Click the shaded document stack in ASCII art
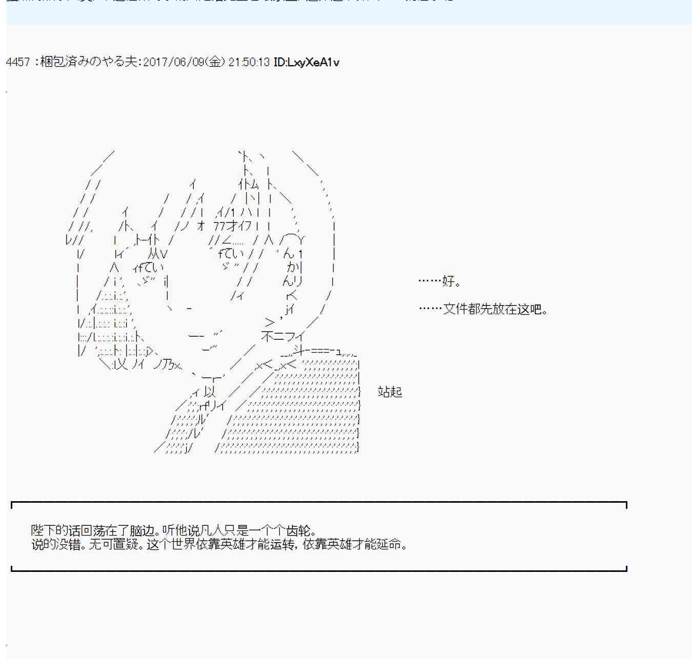 tap(308, 405)
